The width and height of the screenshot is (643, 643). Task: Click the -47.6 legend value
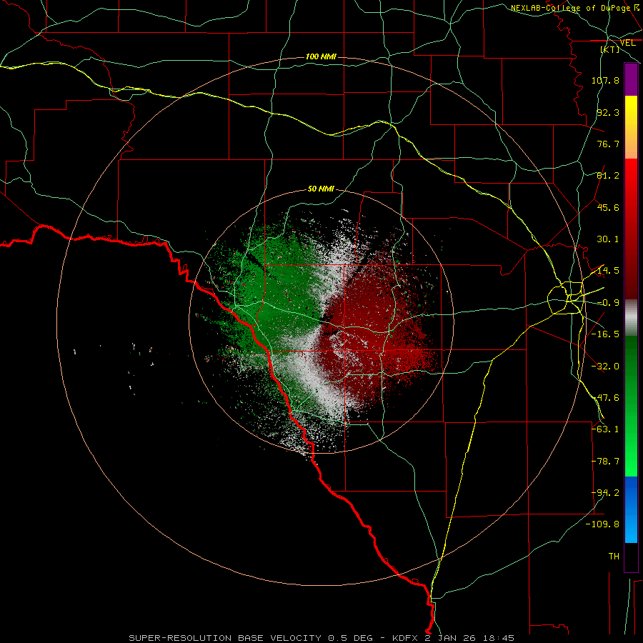point(605,398)
